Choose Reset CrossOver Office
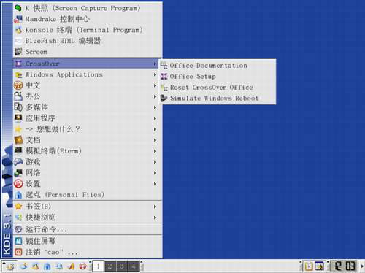365x273 pixels. 218,88
